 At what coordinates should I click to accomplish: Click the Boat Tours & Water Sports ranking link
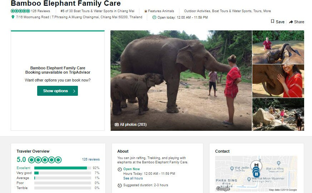[97, 11]
